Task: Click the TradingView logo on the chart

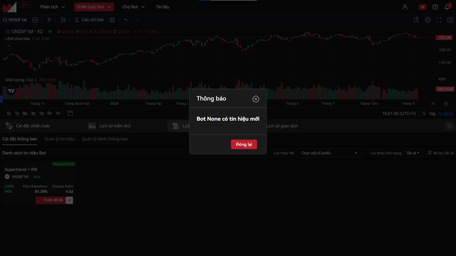Action: 11,91
